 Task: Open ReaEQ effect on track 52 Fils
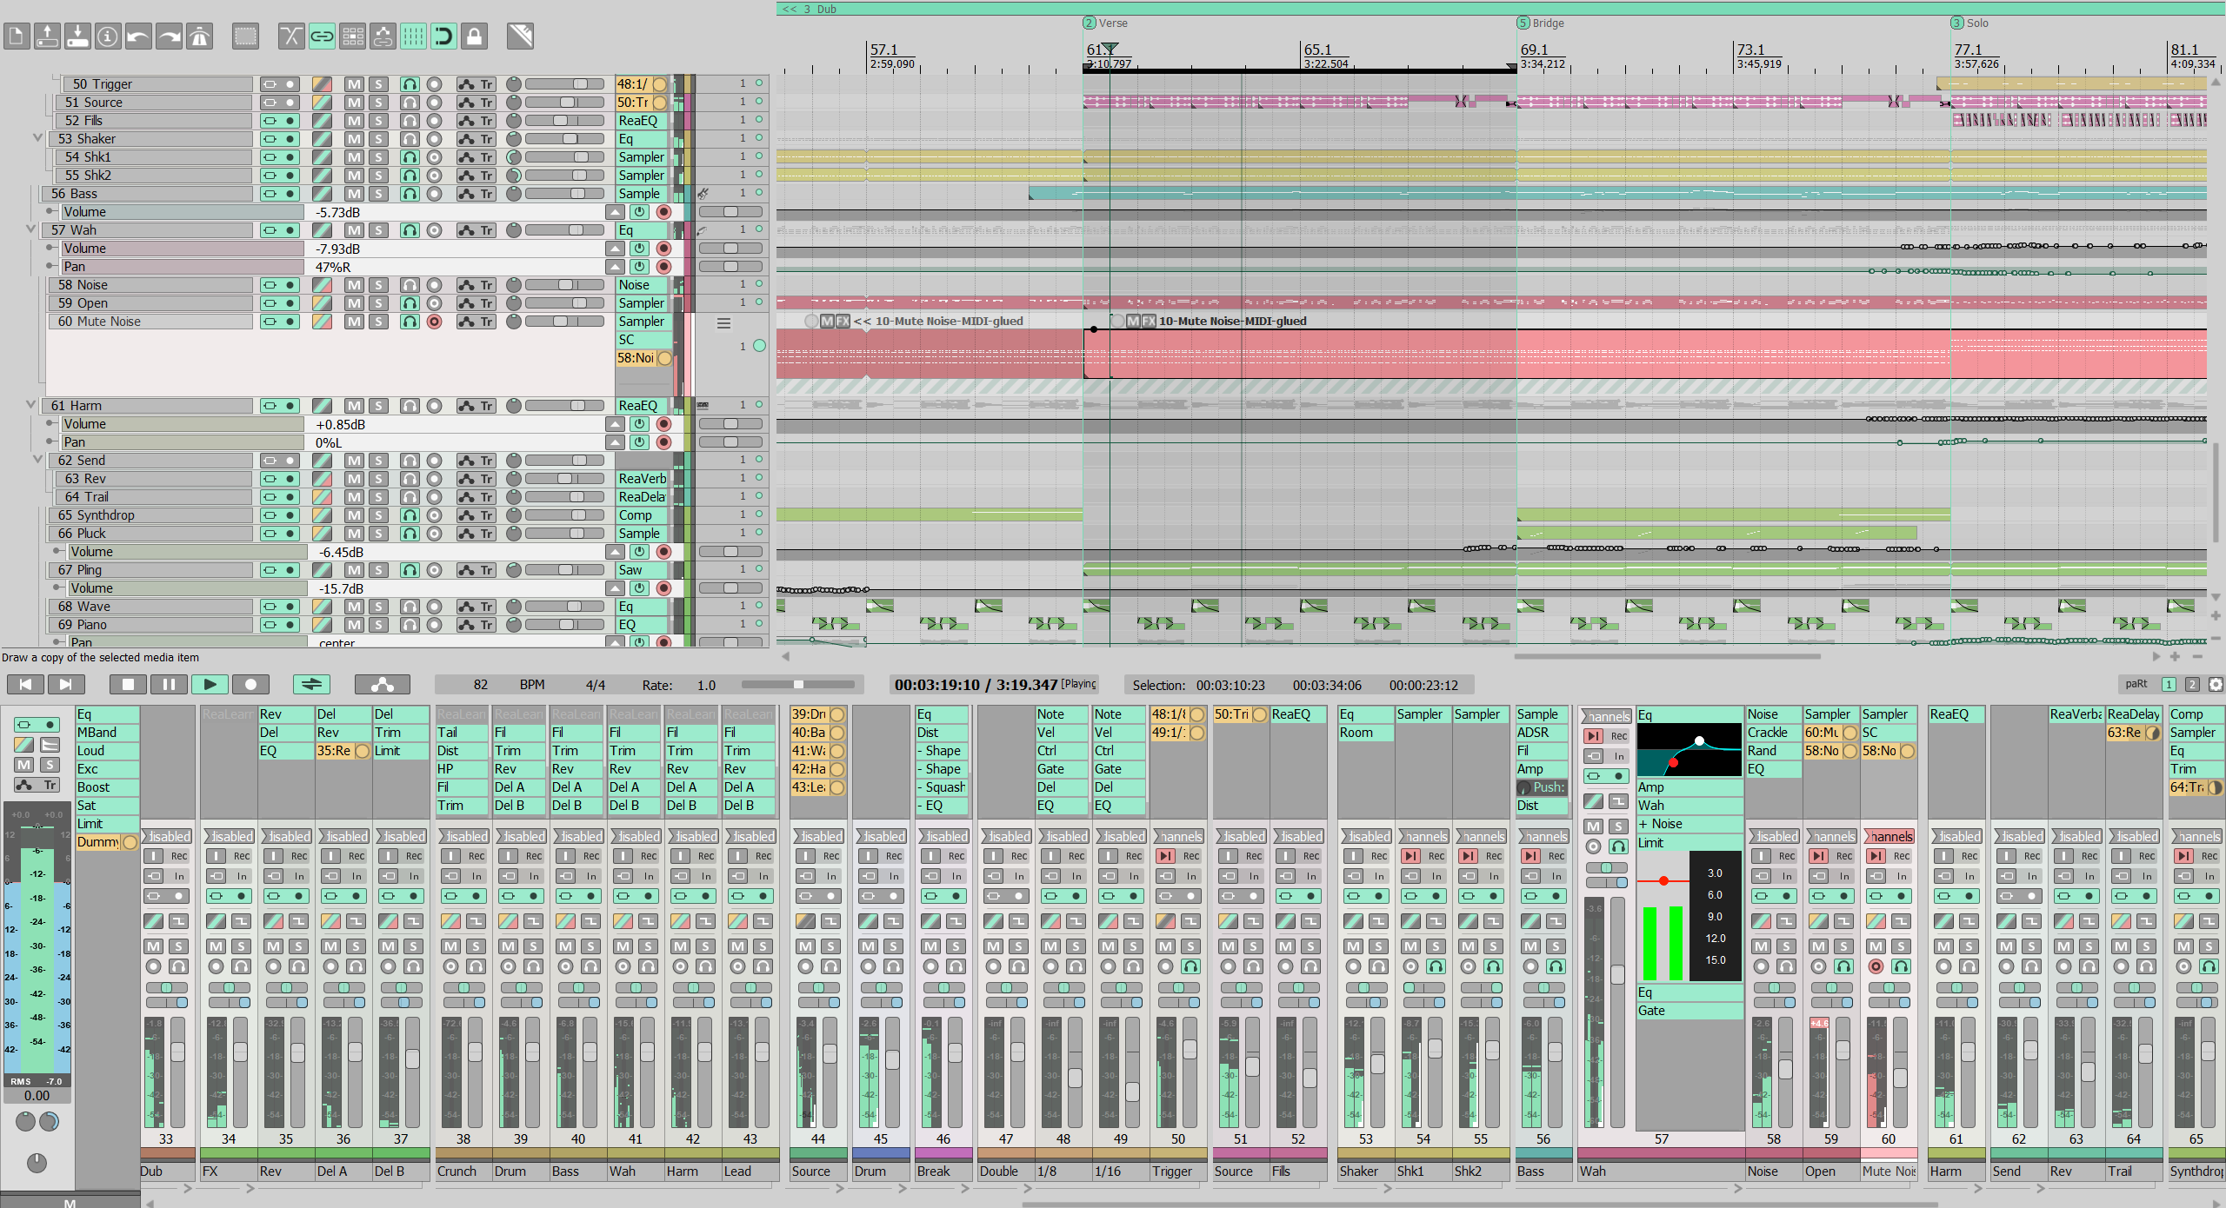pyautogui.click(x=641, y=121)
